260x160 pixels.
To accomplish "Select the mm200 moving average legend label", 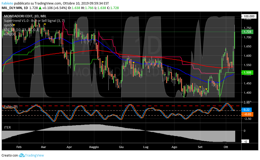I will tap(9, 34).
